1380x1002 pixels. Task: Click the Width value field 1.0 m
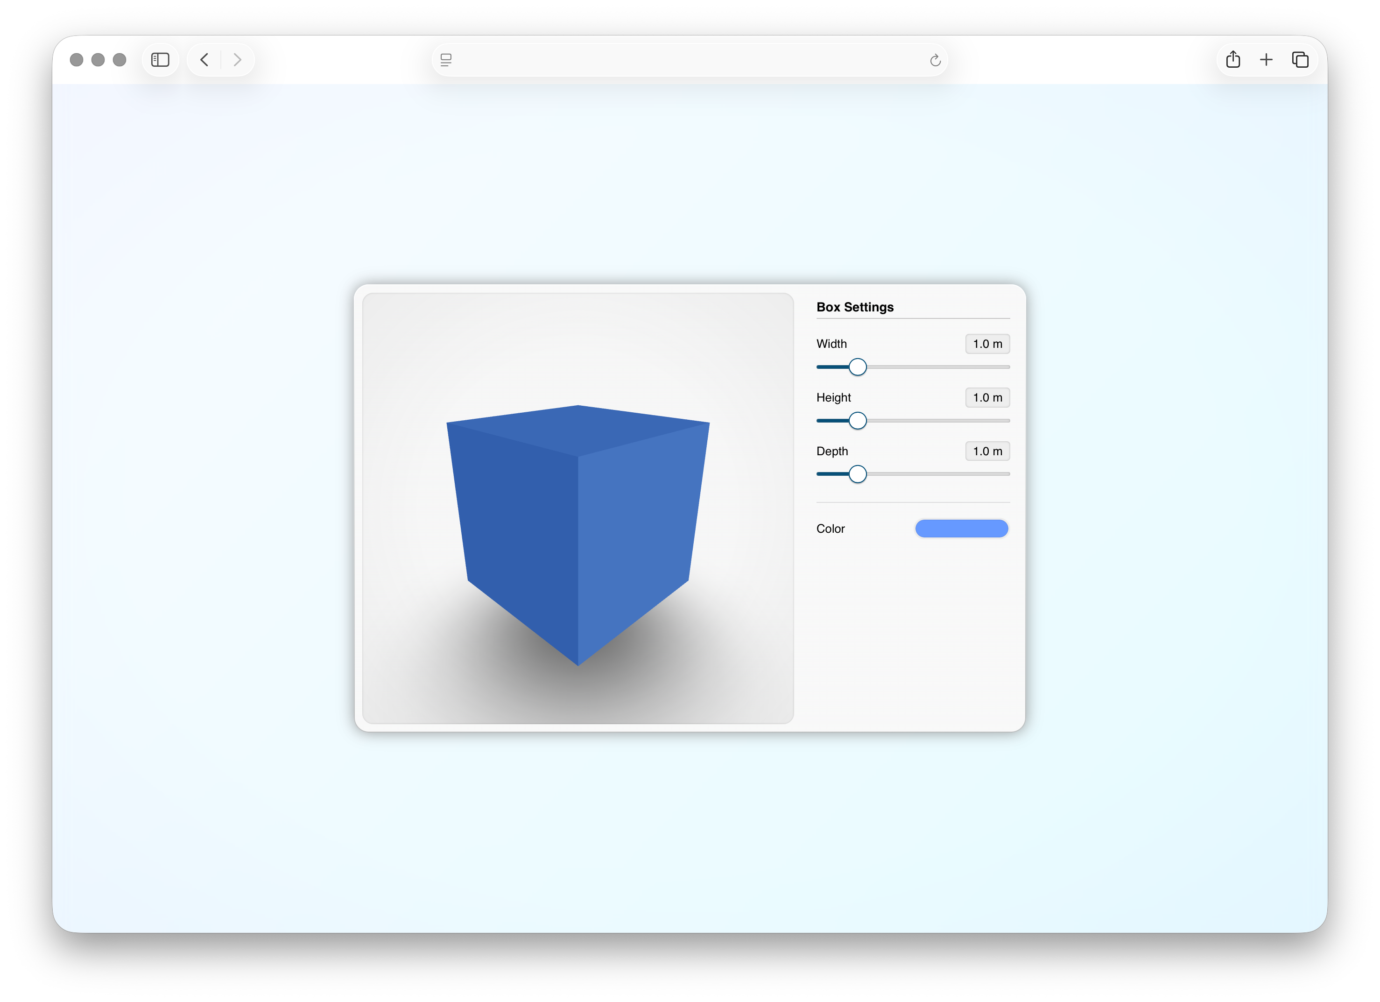click(987, 344)
